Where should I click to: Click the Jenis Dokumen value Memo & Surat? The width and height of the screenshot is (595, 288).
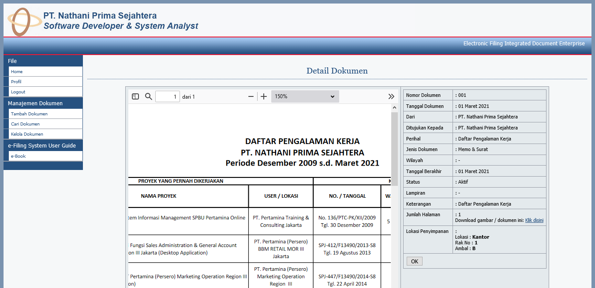pos(473,149)
